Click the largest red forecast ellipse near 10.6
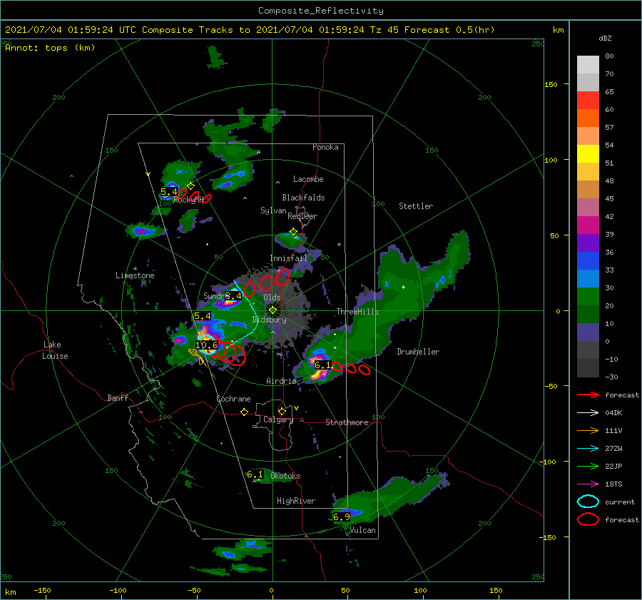642x600 pixels. 235,355
